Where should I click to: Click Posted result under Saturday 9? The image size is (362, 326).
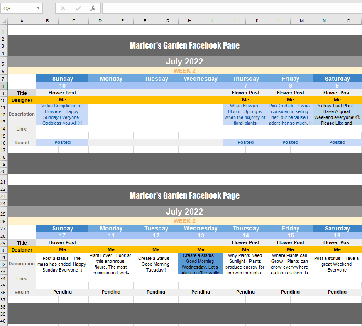(x=337, y=143)
